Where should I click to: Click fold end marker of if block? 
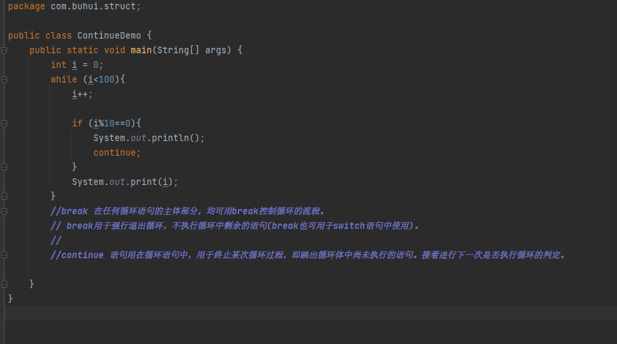4,167
